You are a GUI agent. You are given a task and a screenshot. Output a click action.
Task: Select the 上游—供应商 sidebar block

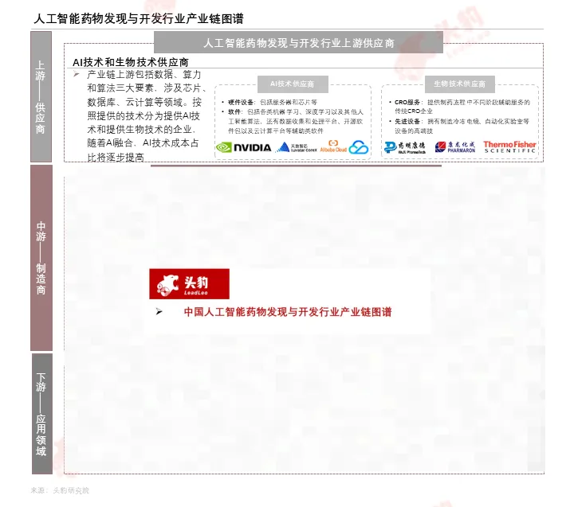click(x=41, y=98)
